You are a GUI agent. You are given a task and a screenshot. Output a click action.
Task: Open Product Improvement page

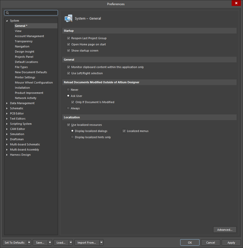[x=29, y=93]
